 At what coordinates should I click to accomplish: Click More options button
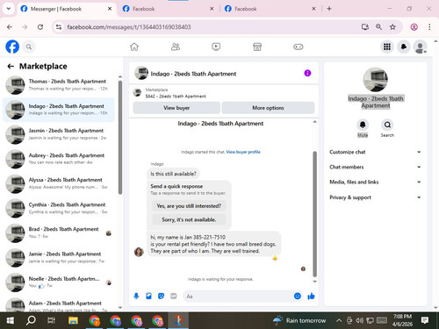(268, 108)
